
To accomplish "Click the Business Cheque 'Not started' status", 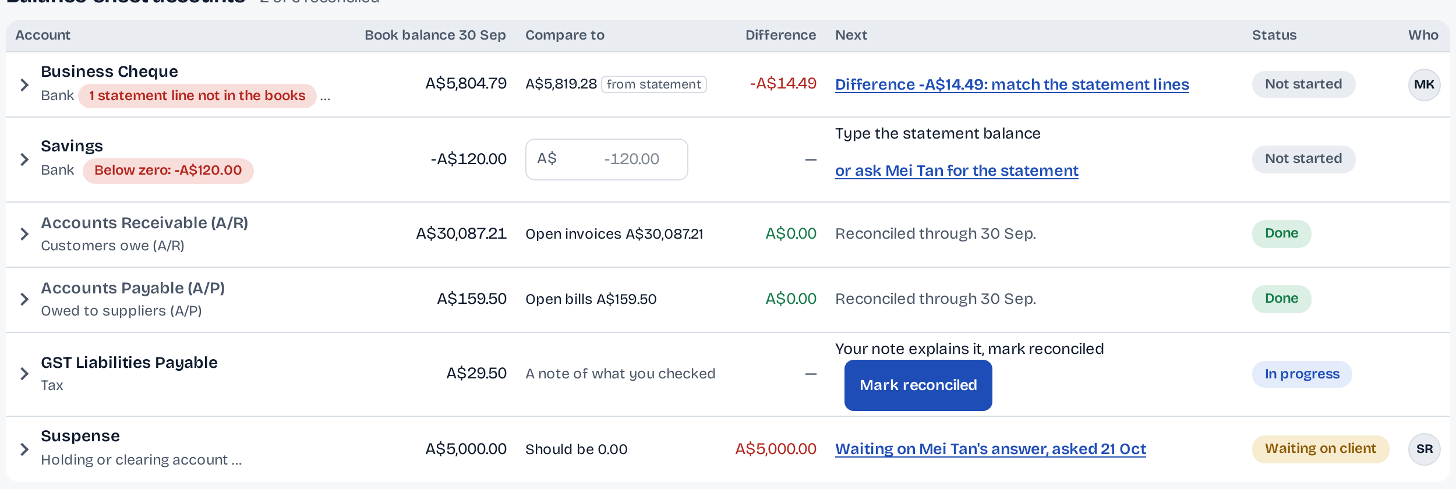I will pos(1304,84).
